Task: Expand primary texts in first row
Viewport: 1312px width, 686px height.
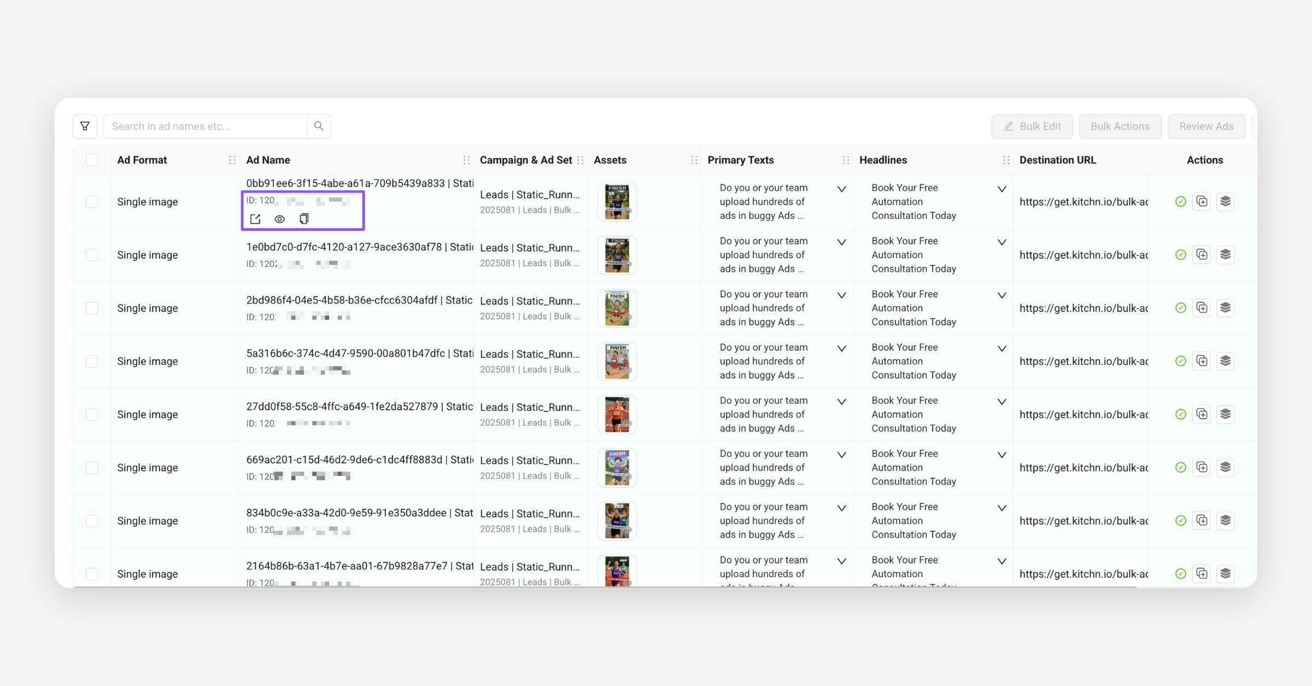Action: click(841, 189)
